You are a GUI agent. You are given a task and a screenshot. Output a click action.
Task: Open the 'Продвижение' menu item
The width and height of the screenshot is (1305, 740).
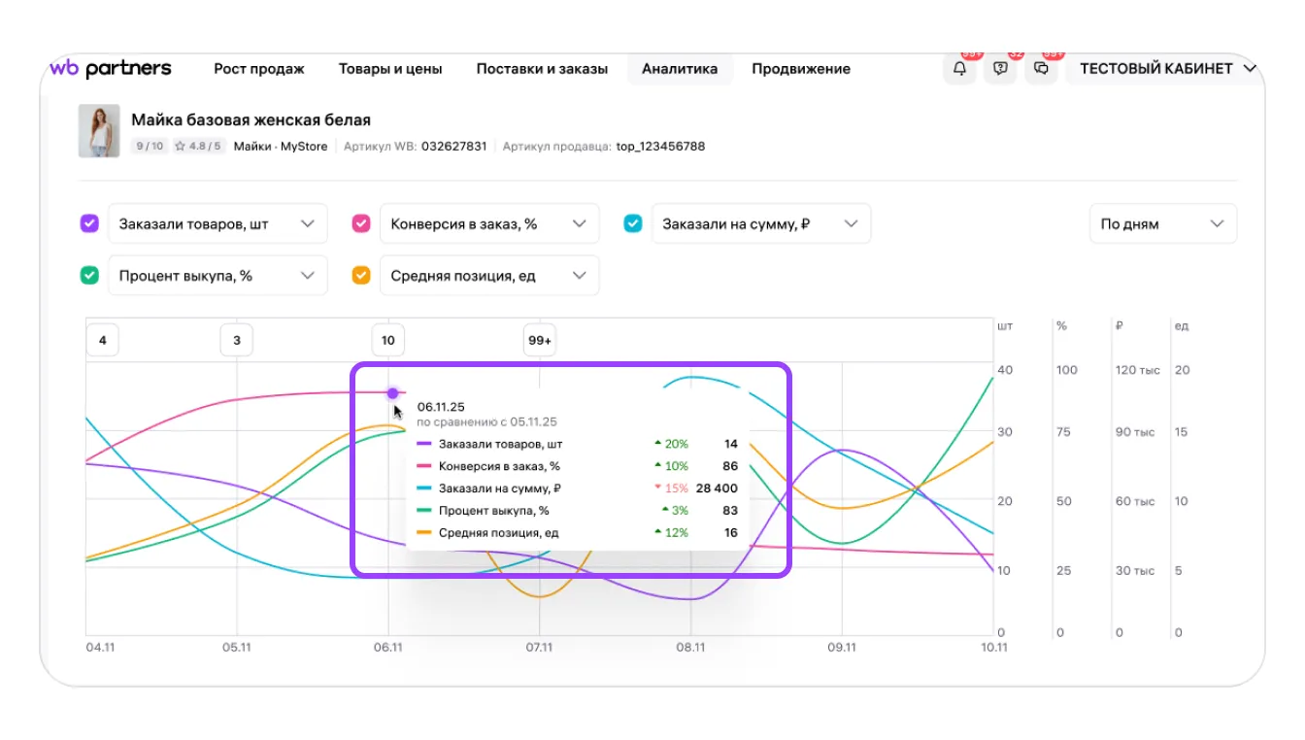click(801, 69)
